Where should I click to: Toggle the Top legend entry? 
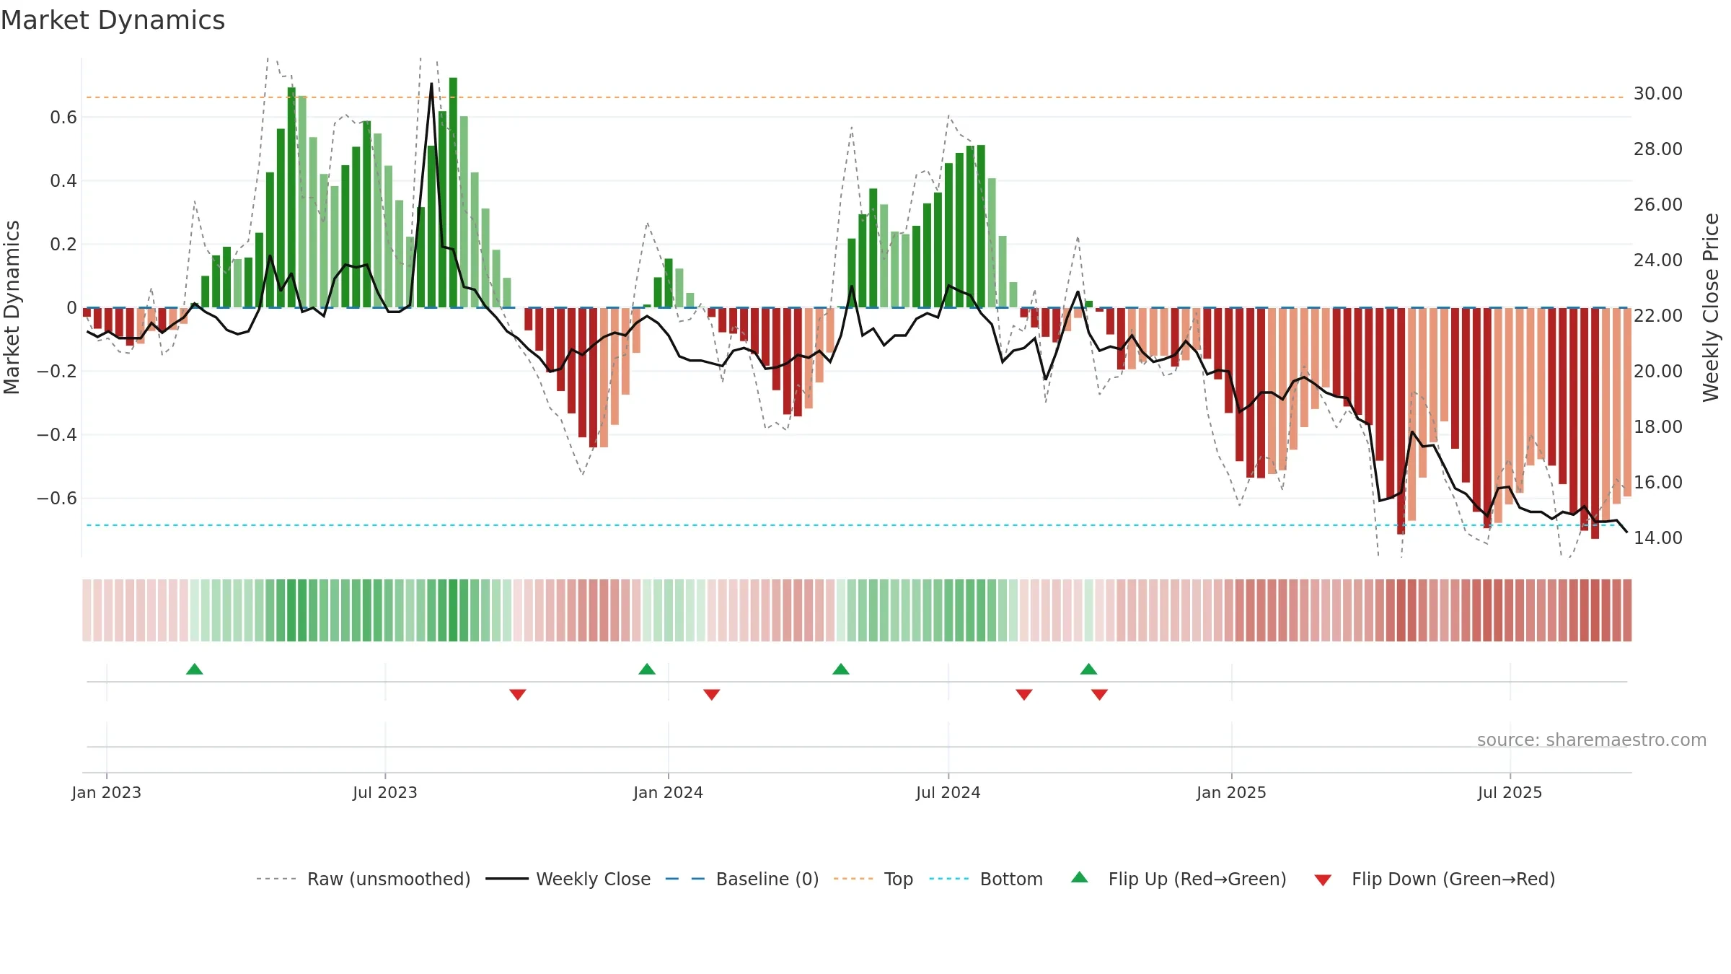[x=873, y=879]
